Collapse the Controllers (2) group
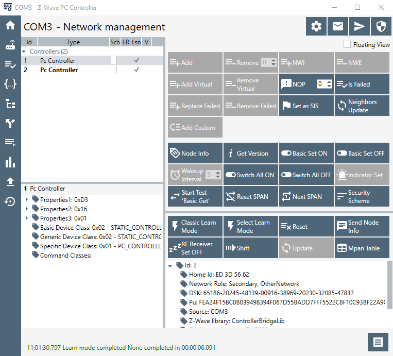393x356 pixels. coord(24,52)
